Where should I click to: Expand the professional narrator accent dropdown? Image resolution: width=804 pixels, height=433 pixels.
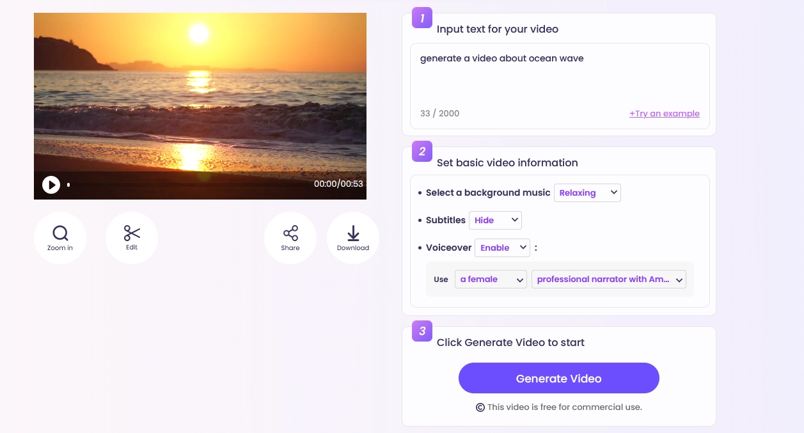(x=608, y=279)
